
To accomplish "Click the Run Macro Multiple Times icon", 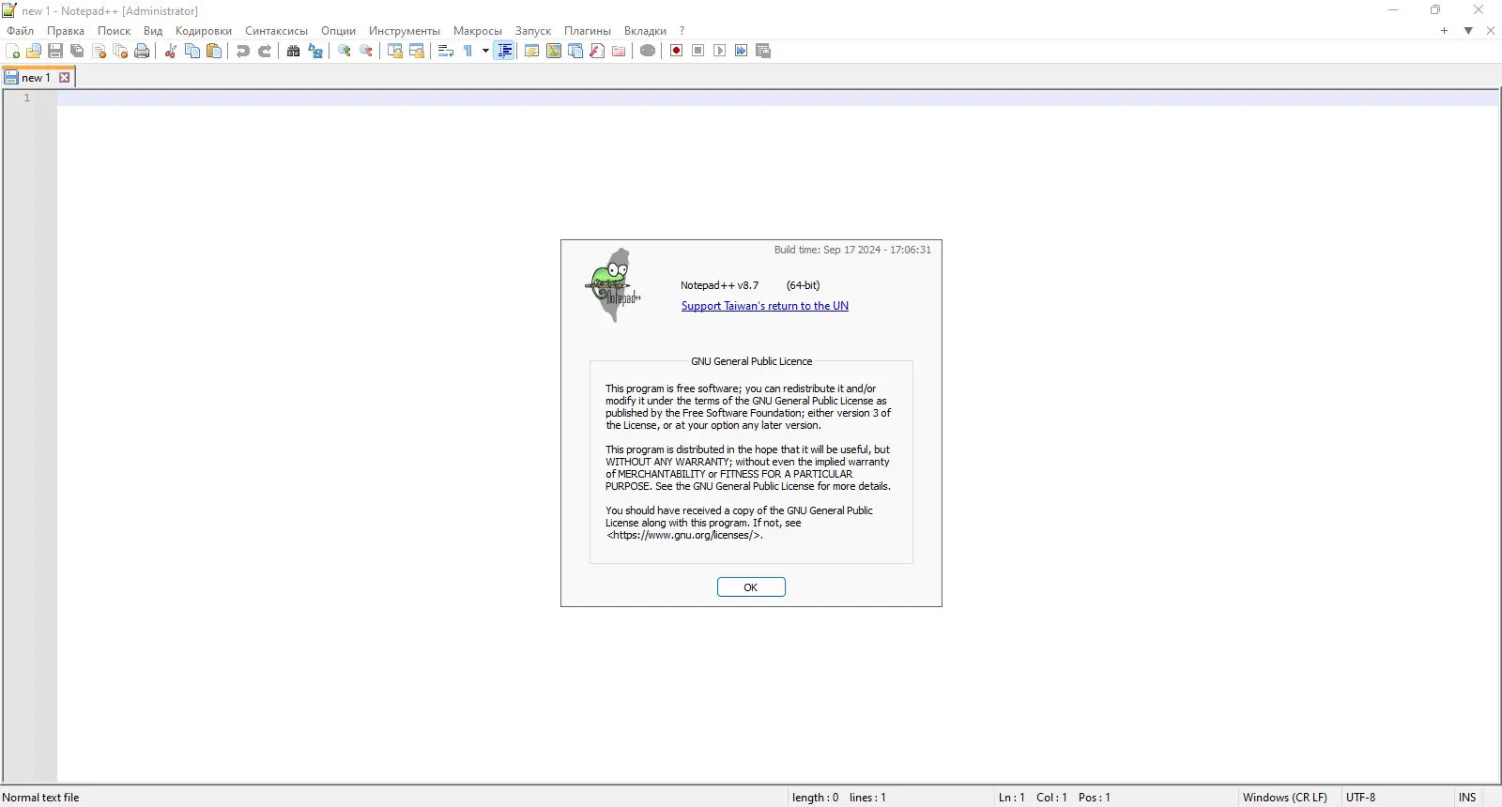I will coord(742,51).
